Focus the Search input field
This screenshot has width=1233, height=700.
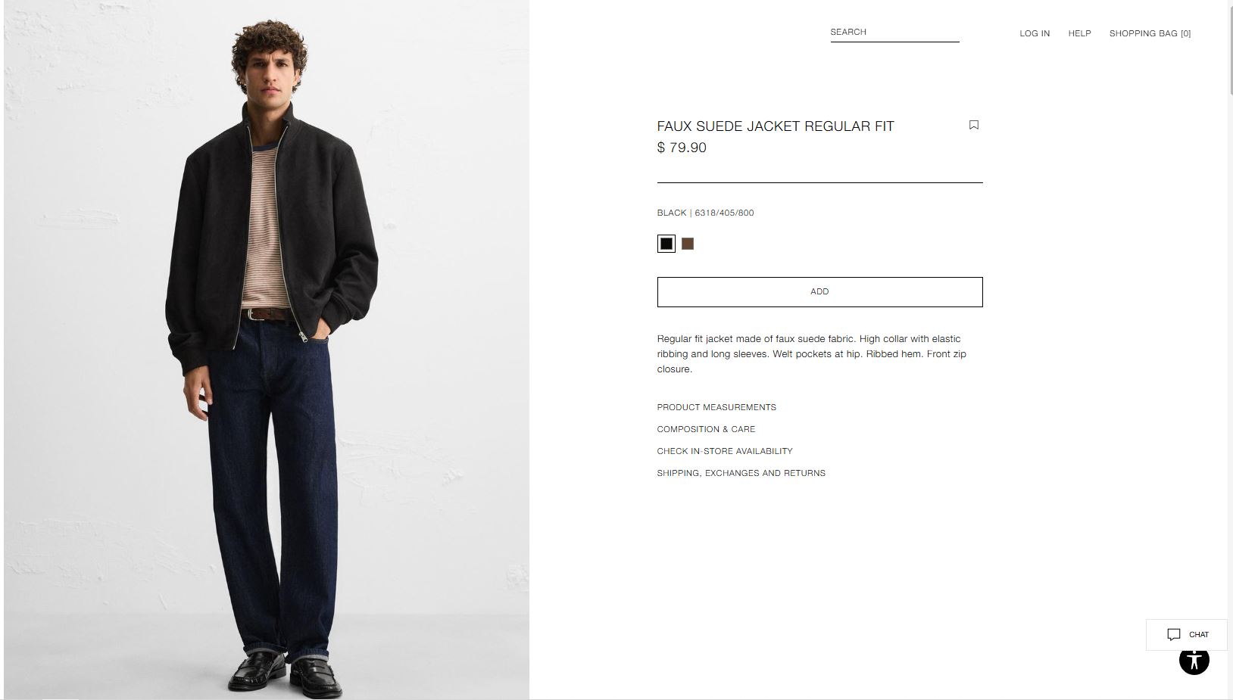[x=894, y=33]
